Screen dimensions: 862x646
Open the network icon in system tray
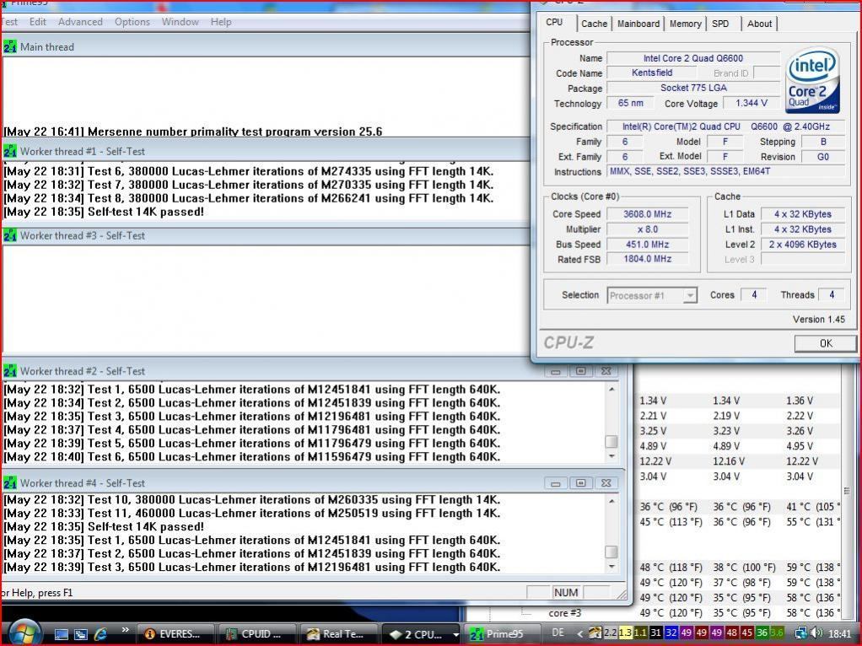pyautogui.click(x=800, y=633)
